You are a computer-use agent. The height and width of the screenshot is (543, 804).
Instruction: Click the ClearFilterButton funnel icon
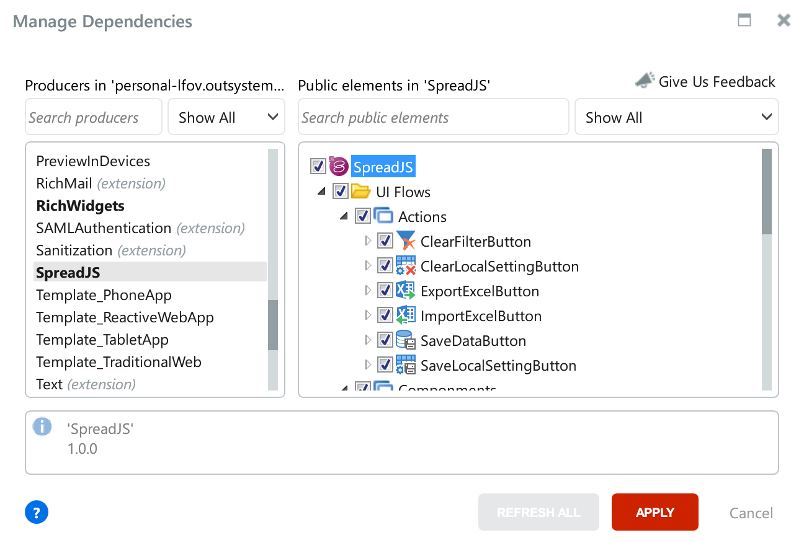pos(406,241)
